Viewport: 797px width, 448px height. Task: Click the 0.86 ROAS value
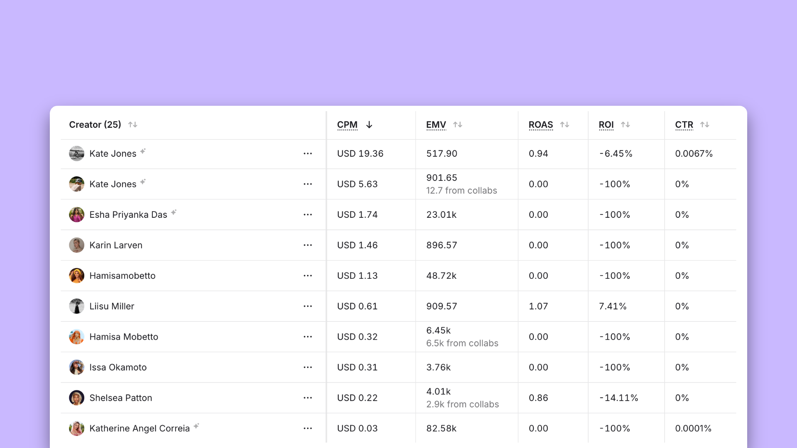point(538,398)
